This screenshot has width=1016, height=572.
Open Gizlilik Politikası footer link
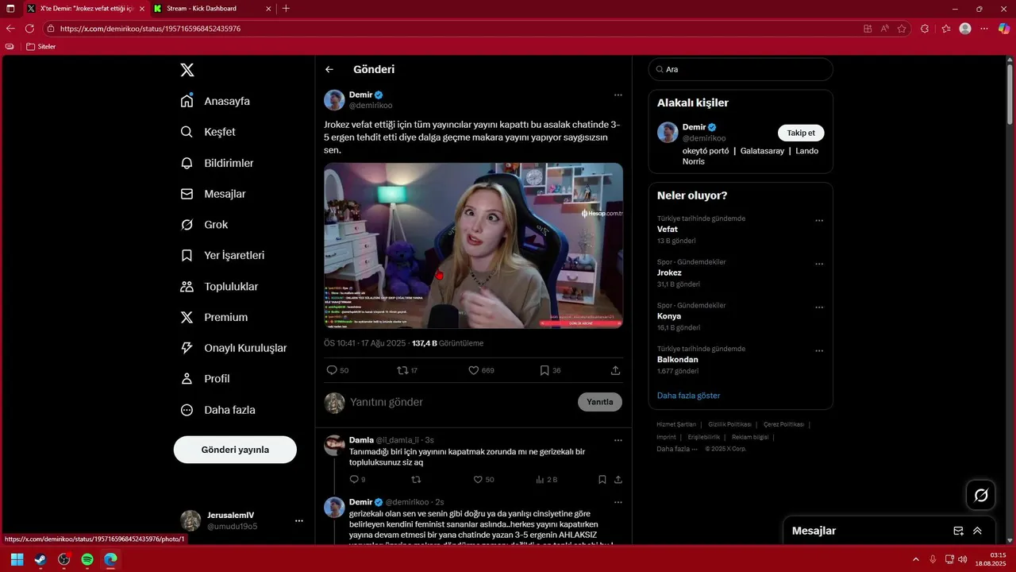[x=729, y=424]
